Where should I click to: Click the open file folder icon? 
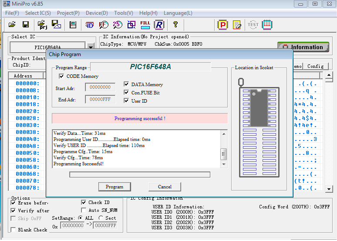click(12, 24)
